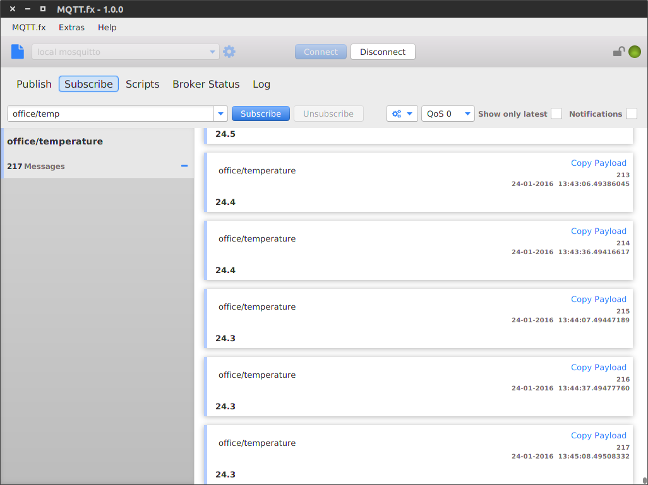Open the MQTT.fx menu
Viewport: 648px width, 485px height.
pyautogui.click(x=29, y=27)
